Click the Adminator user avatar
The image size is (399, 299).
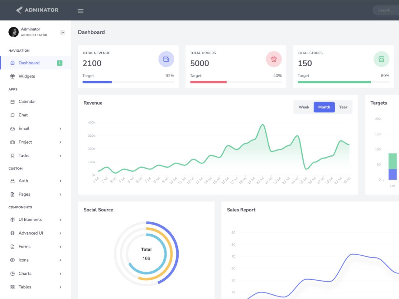13,32
